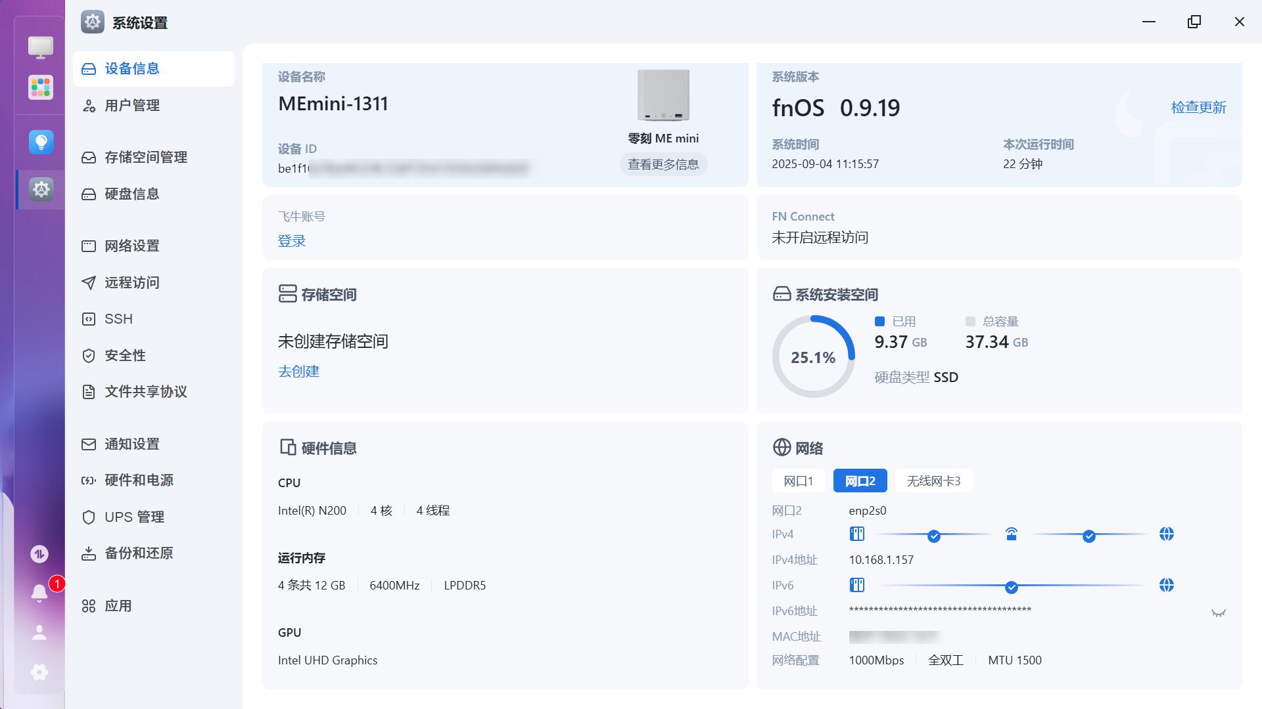Open the desktop monitor icon in dock

pos(41,47)
